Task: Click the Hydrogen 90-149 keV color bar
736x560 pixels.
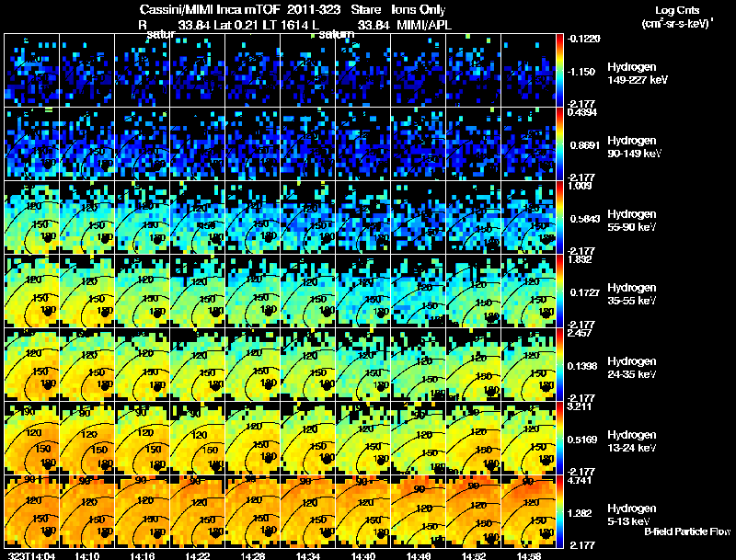Action: (x=559, y=144)
